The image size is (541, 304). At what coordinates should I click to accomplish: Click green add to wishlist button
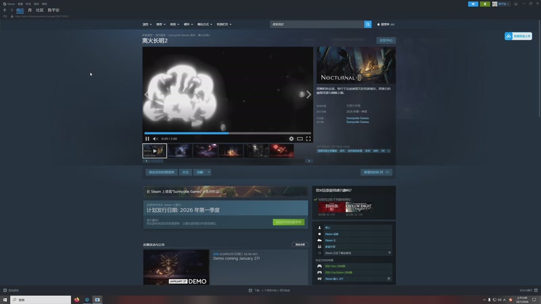(x=289, y=222)
